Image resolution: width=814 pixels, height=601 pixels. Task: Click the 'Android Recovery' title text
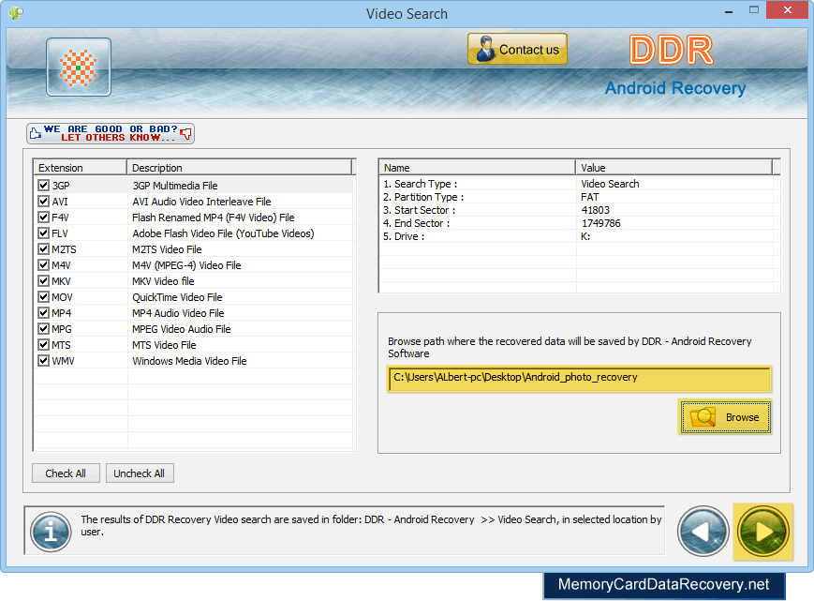coord(675,88)
